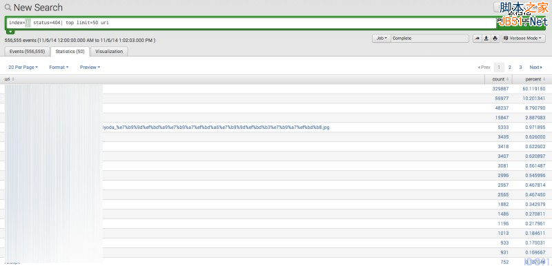Screen dimensions: 552x266
Task: Switch to the Visualization tab
Action: pyautogui.click(x=109, y=51)
